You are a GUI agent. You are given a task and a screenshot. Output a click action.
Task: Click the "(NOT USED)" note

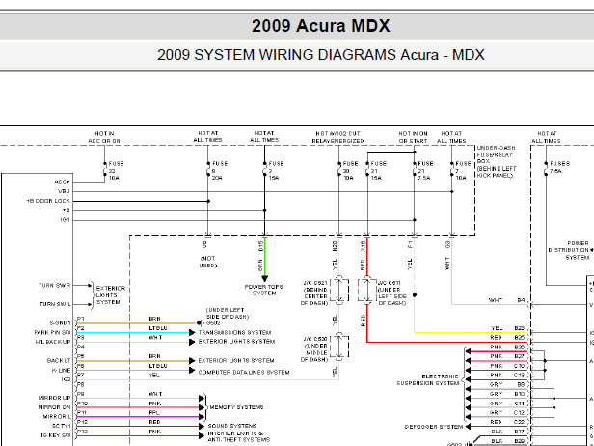click(207, 262)
